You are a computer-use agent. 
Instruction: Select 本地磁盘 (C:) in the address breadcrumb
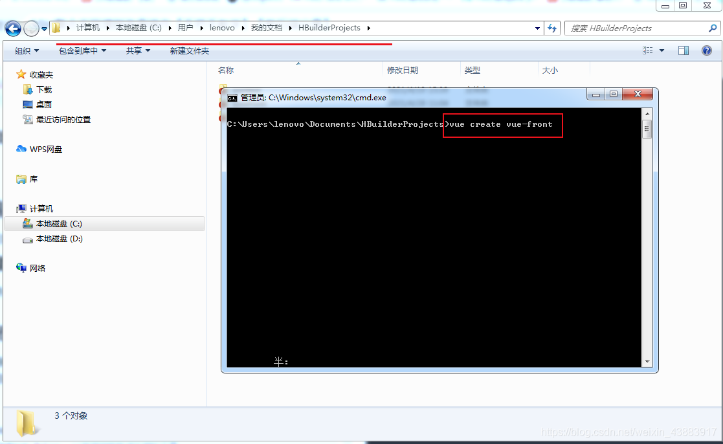tap(139, 28)
